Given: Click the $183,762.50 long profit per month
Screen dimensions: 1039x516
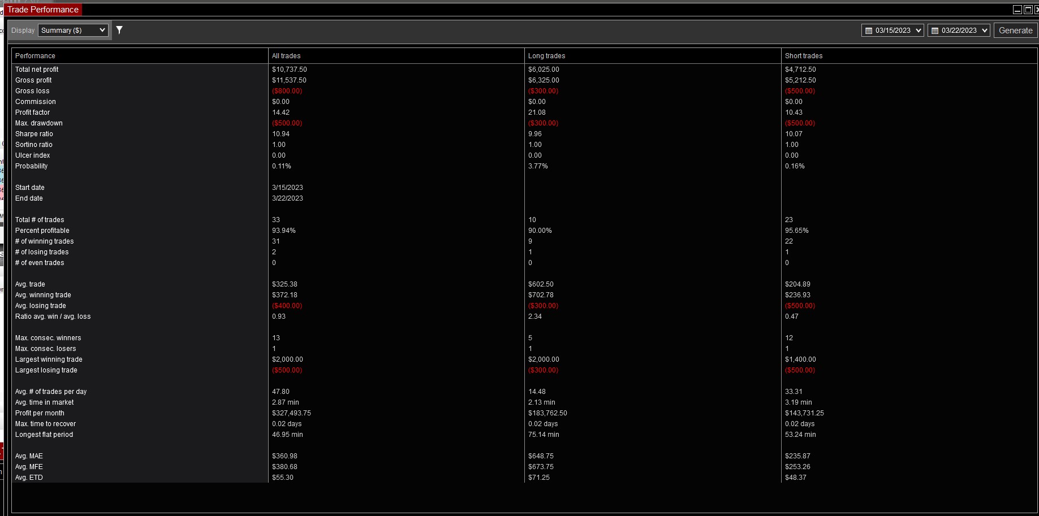Looking at the screenshot, I should 547,413.
